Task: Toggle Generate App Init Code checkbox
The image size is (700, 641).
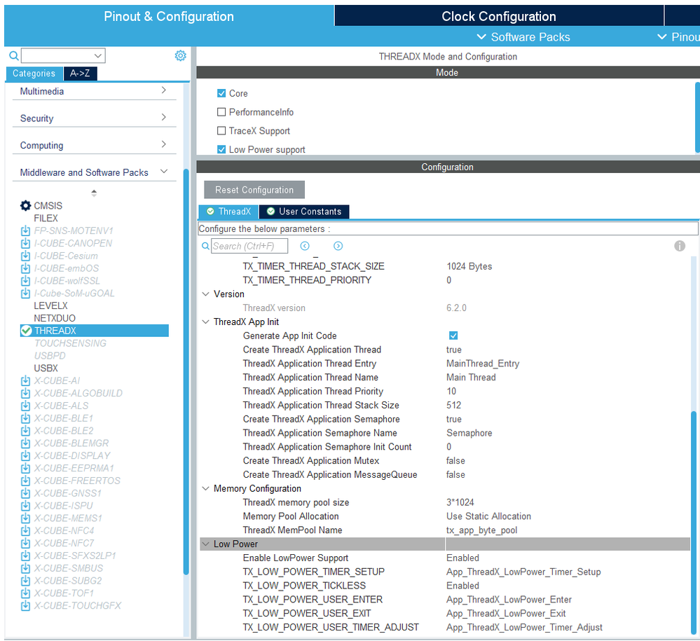Action: 453,336
